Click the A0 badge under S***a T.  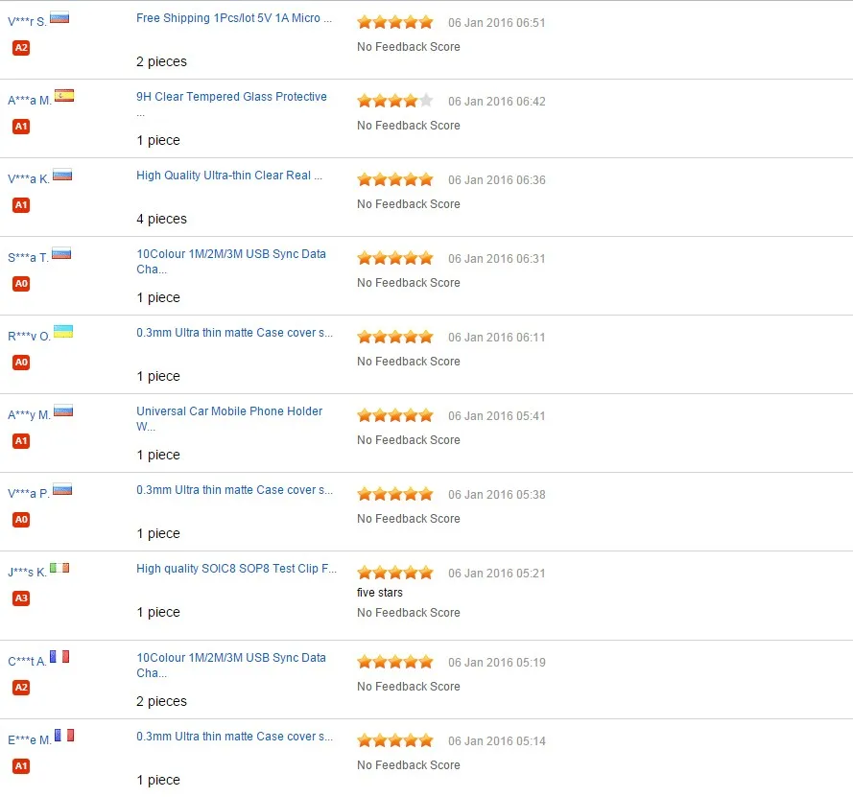[x=21, y=284]
